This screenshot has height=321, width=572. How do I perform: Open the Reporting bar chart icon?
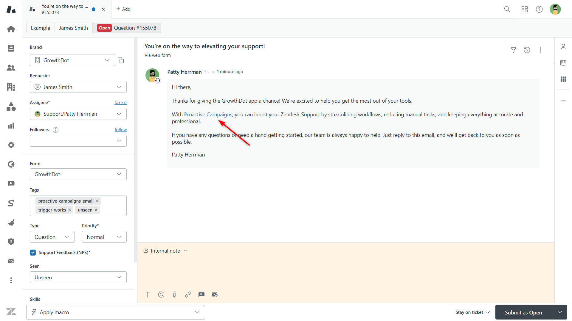click(x=11, y=126)
